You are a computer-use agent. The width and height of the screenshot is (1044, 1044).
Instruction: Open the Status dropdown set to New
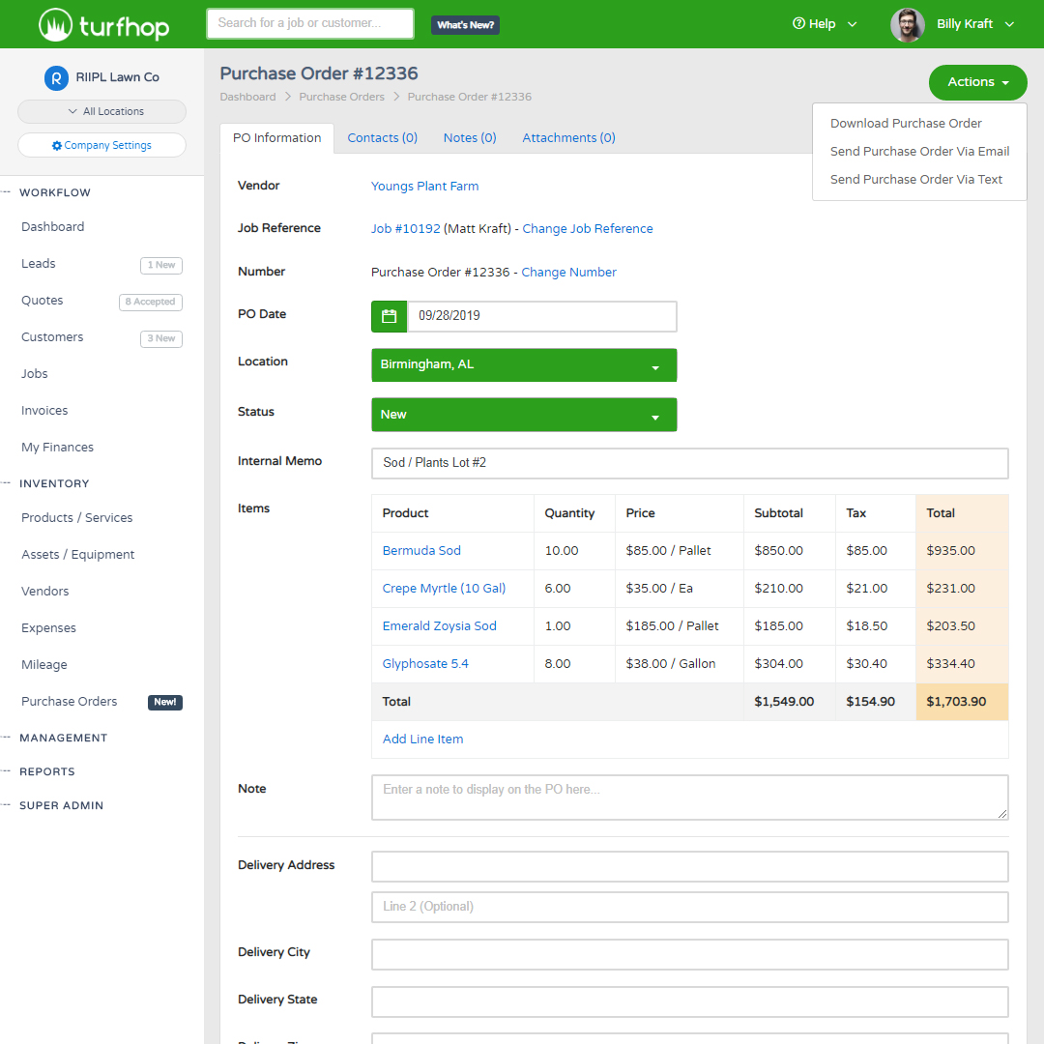524,414
